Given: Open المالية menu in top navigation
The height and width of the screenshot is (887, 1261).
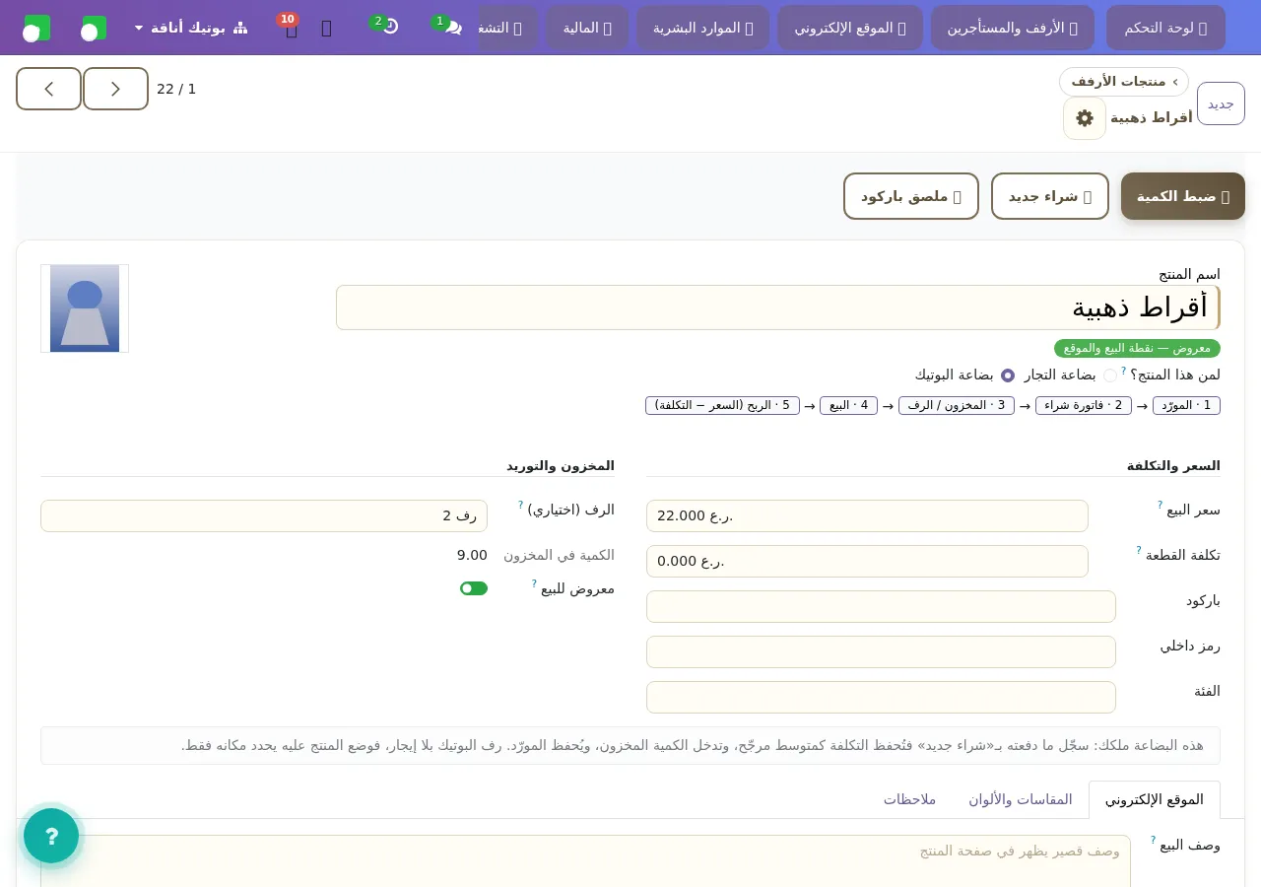Looking at the screenshot, I should [587, 28].
